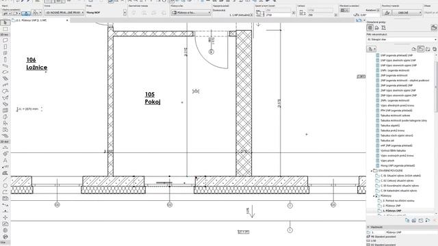The width and height of the screenshot is (438, 246).
Task: Select the Beam tool
Action: point(5,66)
